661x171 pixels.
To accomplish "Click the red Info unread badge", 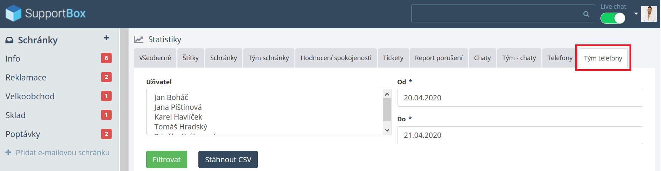I will coord(106,58).
